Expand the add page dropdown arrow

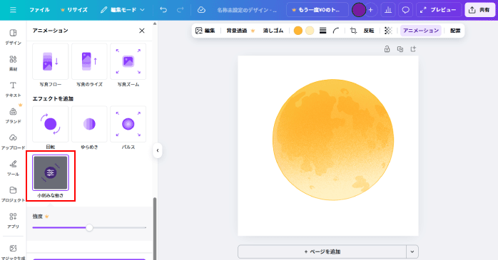[412, 251]
